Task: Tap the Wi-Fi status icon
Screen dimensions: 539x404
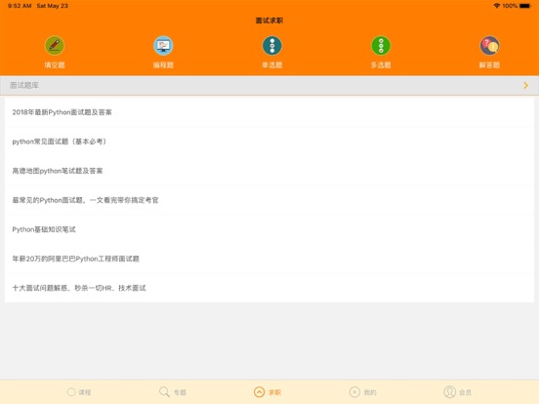Action: coord(497,6)
